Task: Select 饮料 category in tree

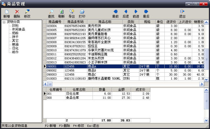Action: point(15,26)
